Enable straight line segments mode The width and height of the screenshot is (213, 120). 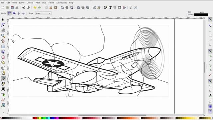pyautogui.click(x=19, y=13)
